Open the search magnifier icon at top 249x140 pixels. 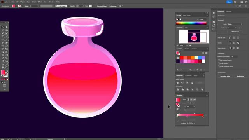[235, 2]
